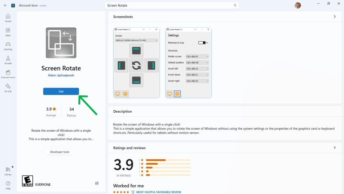
Task: Expand Ratings and reviews chevron
Action: [335, 147]
